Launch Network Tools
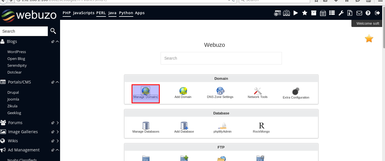This screenshot has height=161, width=385. click(x=257, y=93)
